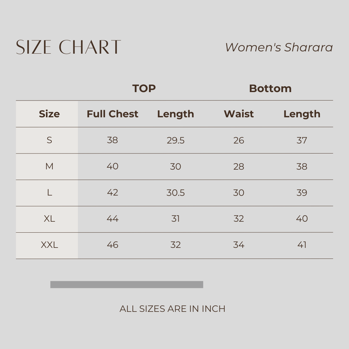Image resolution: width=349 pixels, height=349 pixels.
Task: Click the 46 full chest value
Action: (x=112, y=245)
